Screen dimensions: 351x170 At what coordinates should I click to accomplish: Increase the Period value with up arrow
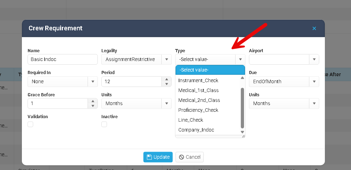click(x=166, y=79)
